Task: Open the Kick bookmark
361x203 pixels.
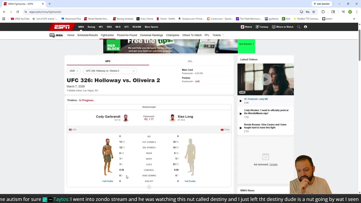Action: (286, 19)
